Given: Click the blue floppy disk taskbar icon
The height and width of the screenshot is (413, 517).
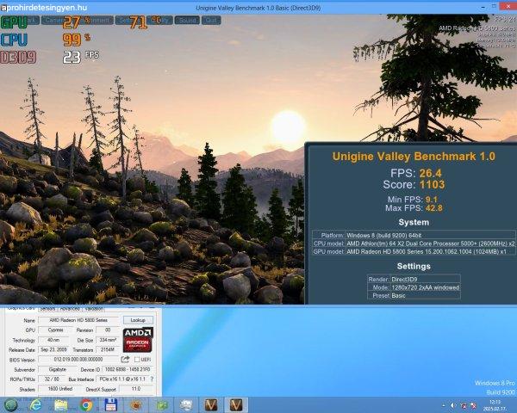Looking at the screenshot, I should tap(111, 405).
